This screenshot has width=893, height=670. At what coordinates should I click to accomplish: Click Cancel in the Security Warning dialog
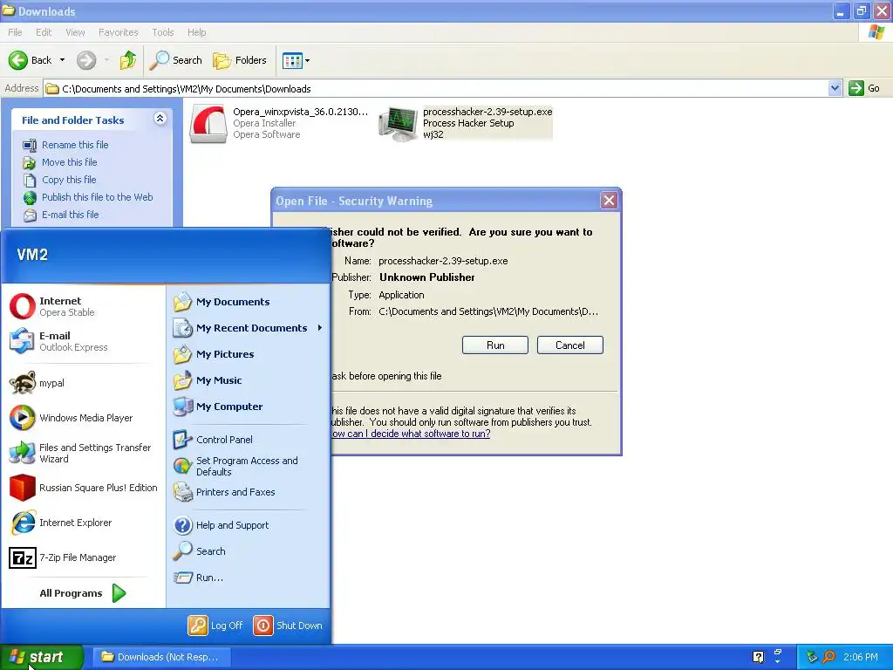[x=570, y=345]
